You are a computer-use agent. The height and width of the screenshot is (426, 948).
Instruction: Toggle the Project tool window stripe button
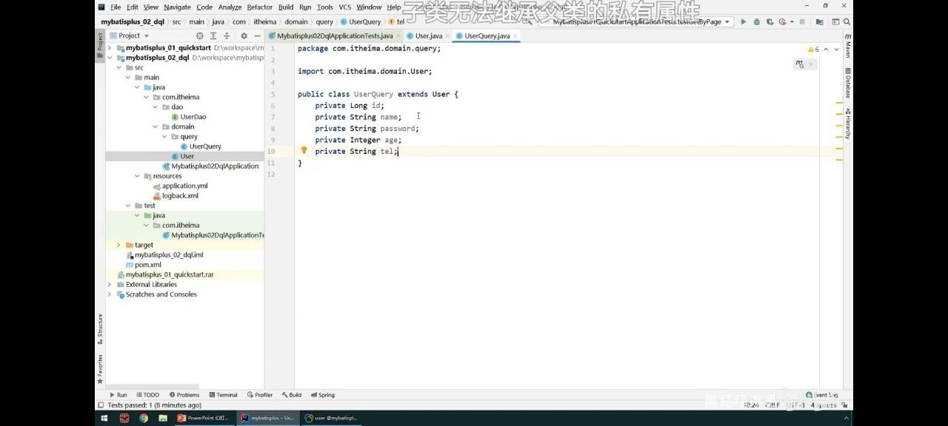(x=100, y=46)
